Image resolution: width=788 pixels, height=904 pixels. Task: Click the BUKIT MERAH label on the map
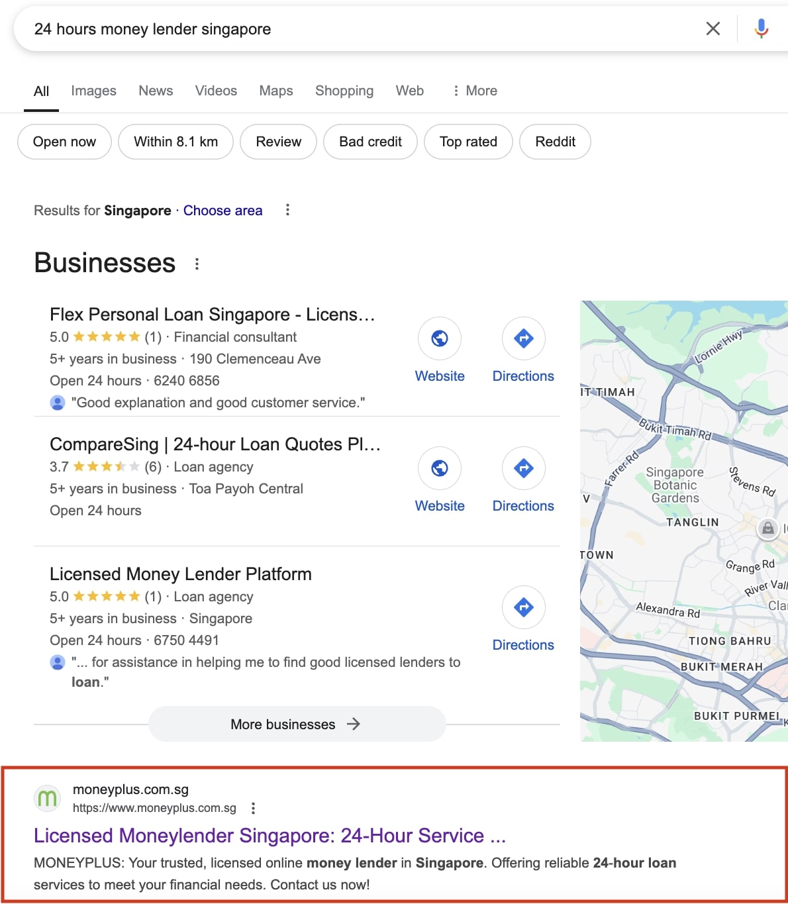coord(722,667)
